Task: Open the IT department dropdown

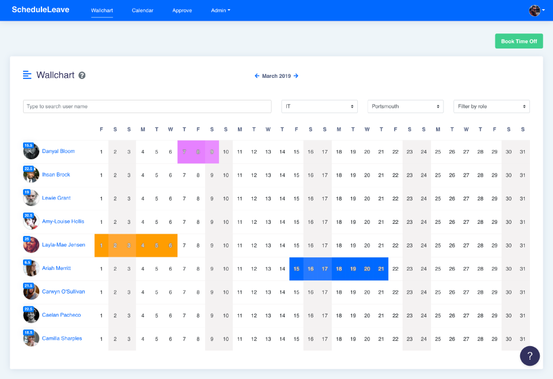Action: pyautogui.click(x=319, y=106)
